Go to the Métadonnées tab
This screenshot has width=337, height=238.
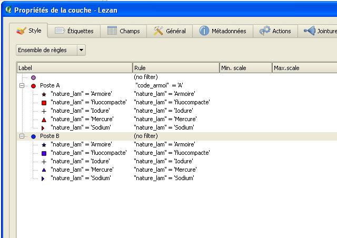223,31
